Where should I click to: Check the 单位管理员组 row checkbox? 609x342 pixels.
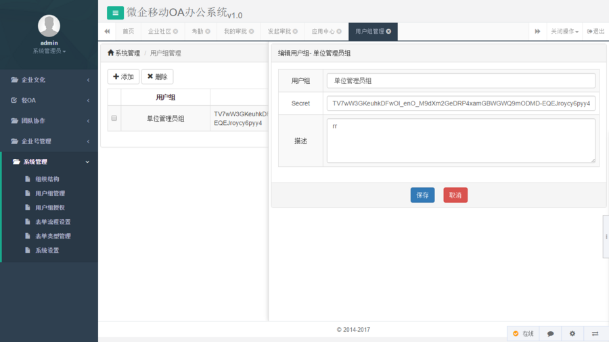[x=114, y=118]
